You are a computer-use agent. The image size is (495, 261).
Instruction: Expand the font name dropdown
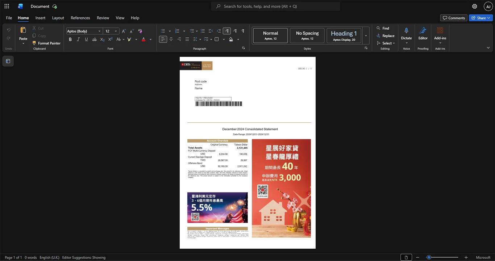pyautogui.click(x=99, y=31)
